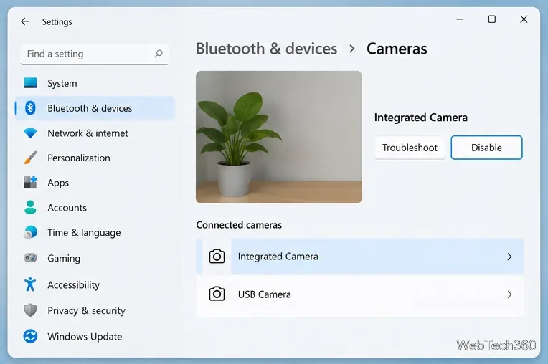Click the search magnifier icon

159,54
